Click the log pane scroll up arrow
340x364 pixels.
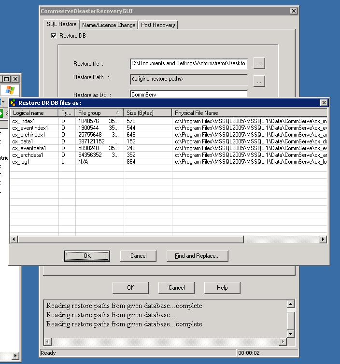point(291,304)
